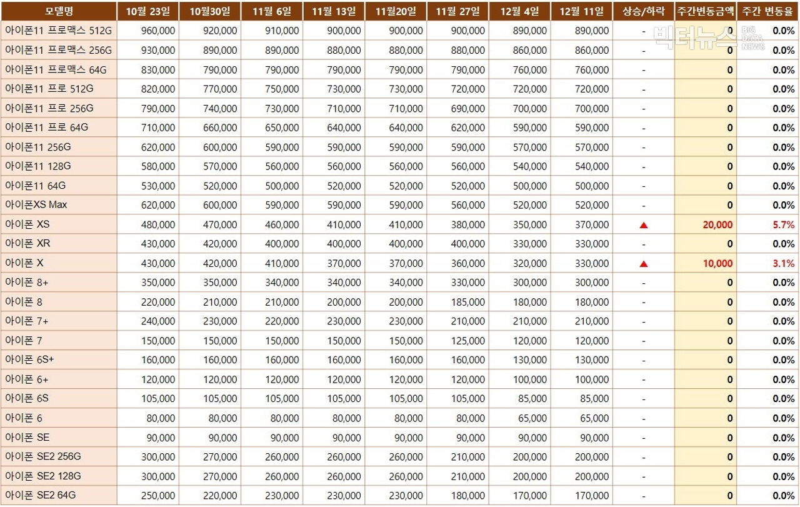
Task: Select the 아이폰11 프로맥스 64G model cell
Action: [59, 69]
